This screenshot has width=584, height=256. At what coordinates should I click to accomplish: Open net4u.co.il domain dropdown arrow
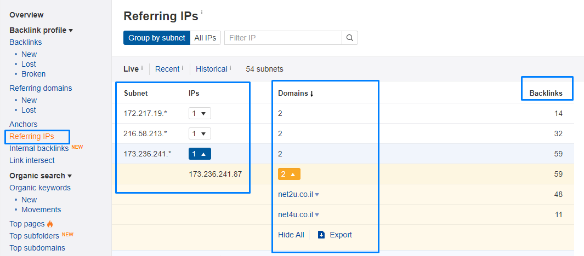click(x=317, y=215)
